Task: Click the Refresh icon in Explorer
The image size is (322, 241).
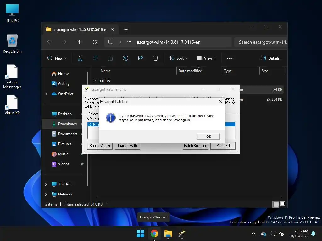Action: click(x=95, y=42)
